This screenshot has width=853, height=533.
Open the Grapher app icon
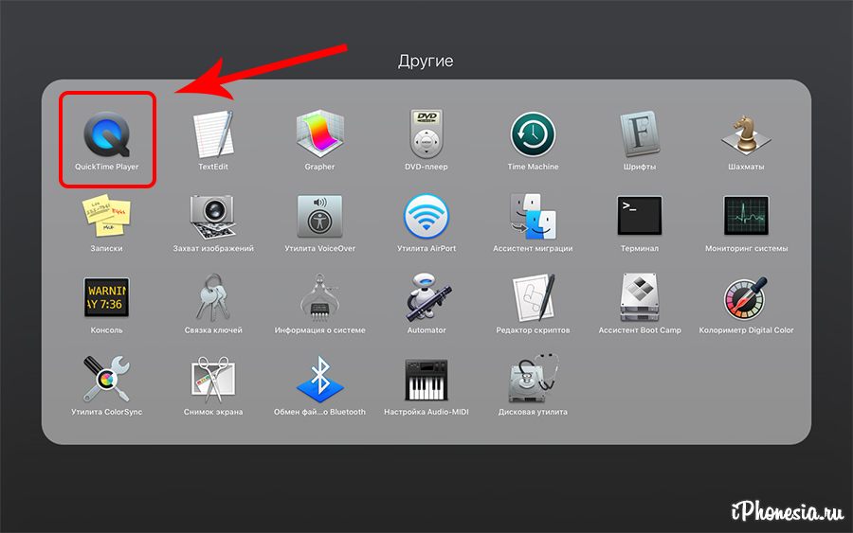point(320,134)
